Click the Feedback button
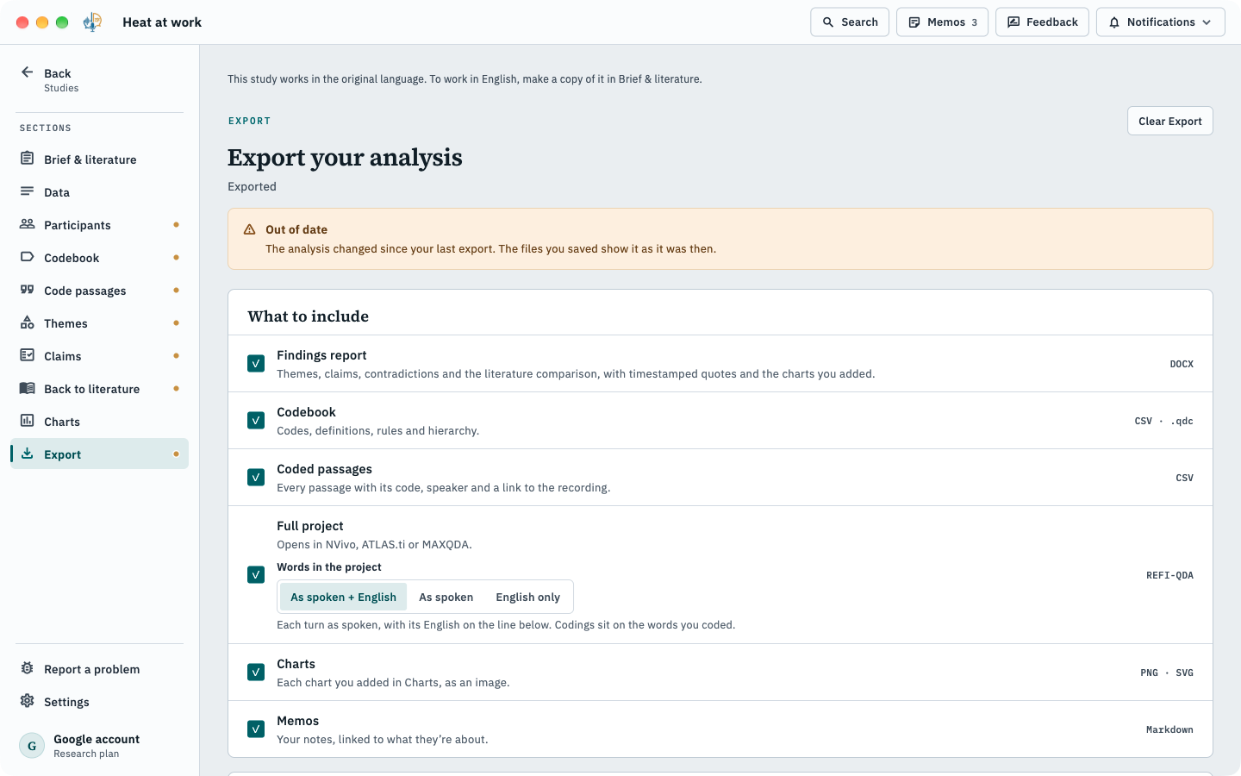Viewport: 1241px width, 776px height. click(x=1042, y=22)
